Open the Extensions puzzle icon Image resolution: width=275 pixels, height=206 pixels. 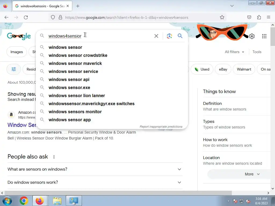coord(259,17)
